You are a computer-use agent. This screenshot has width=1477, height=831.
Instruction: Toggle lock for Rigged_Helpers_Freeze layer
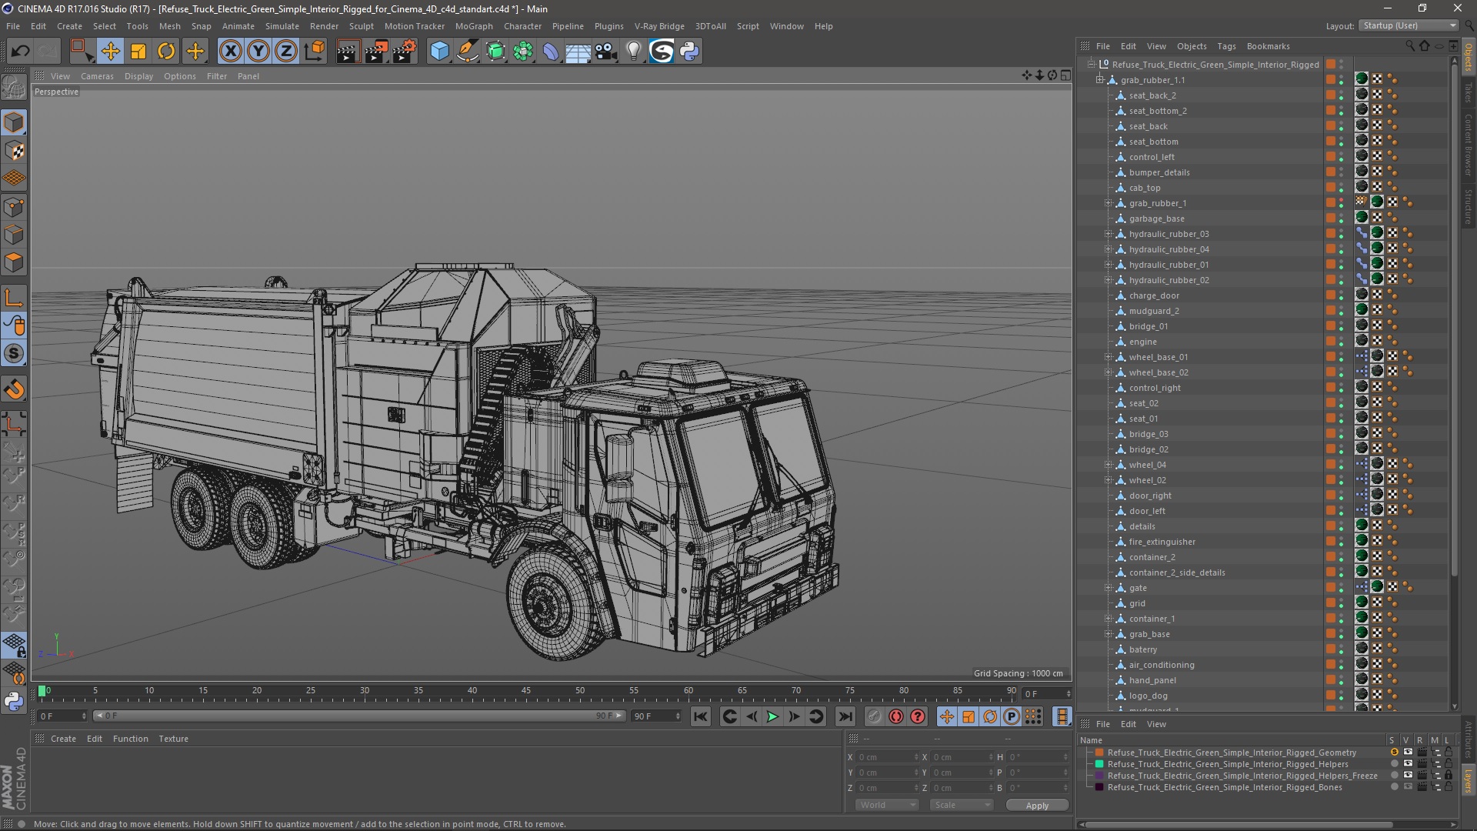click(1449, 776)
